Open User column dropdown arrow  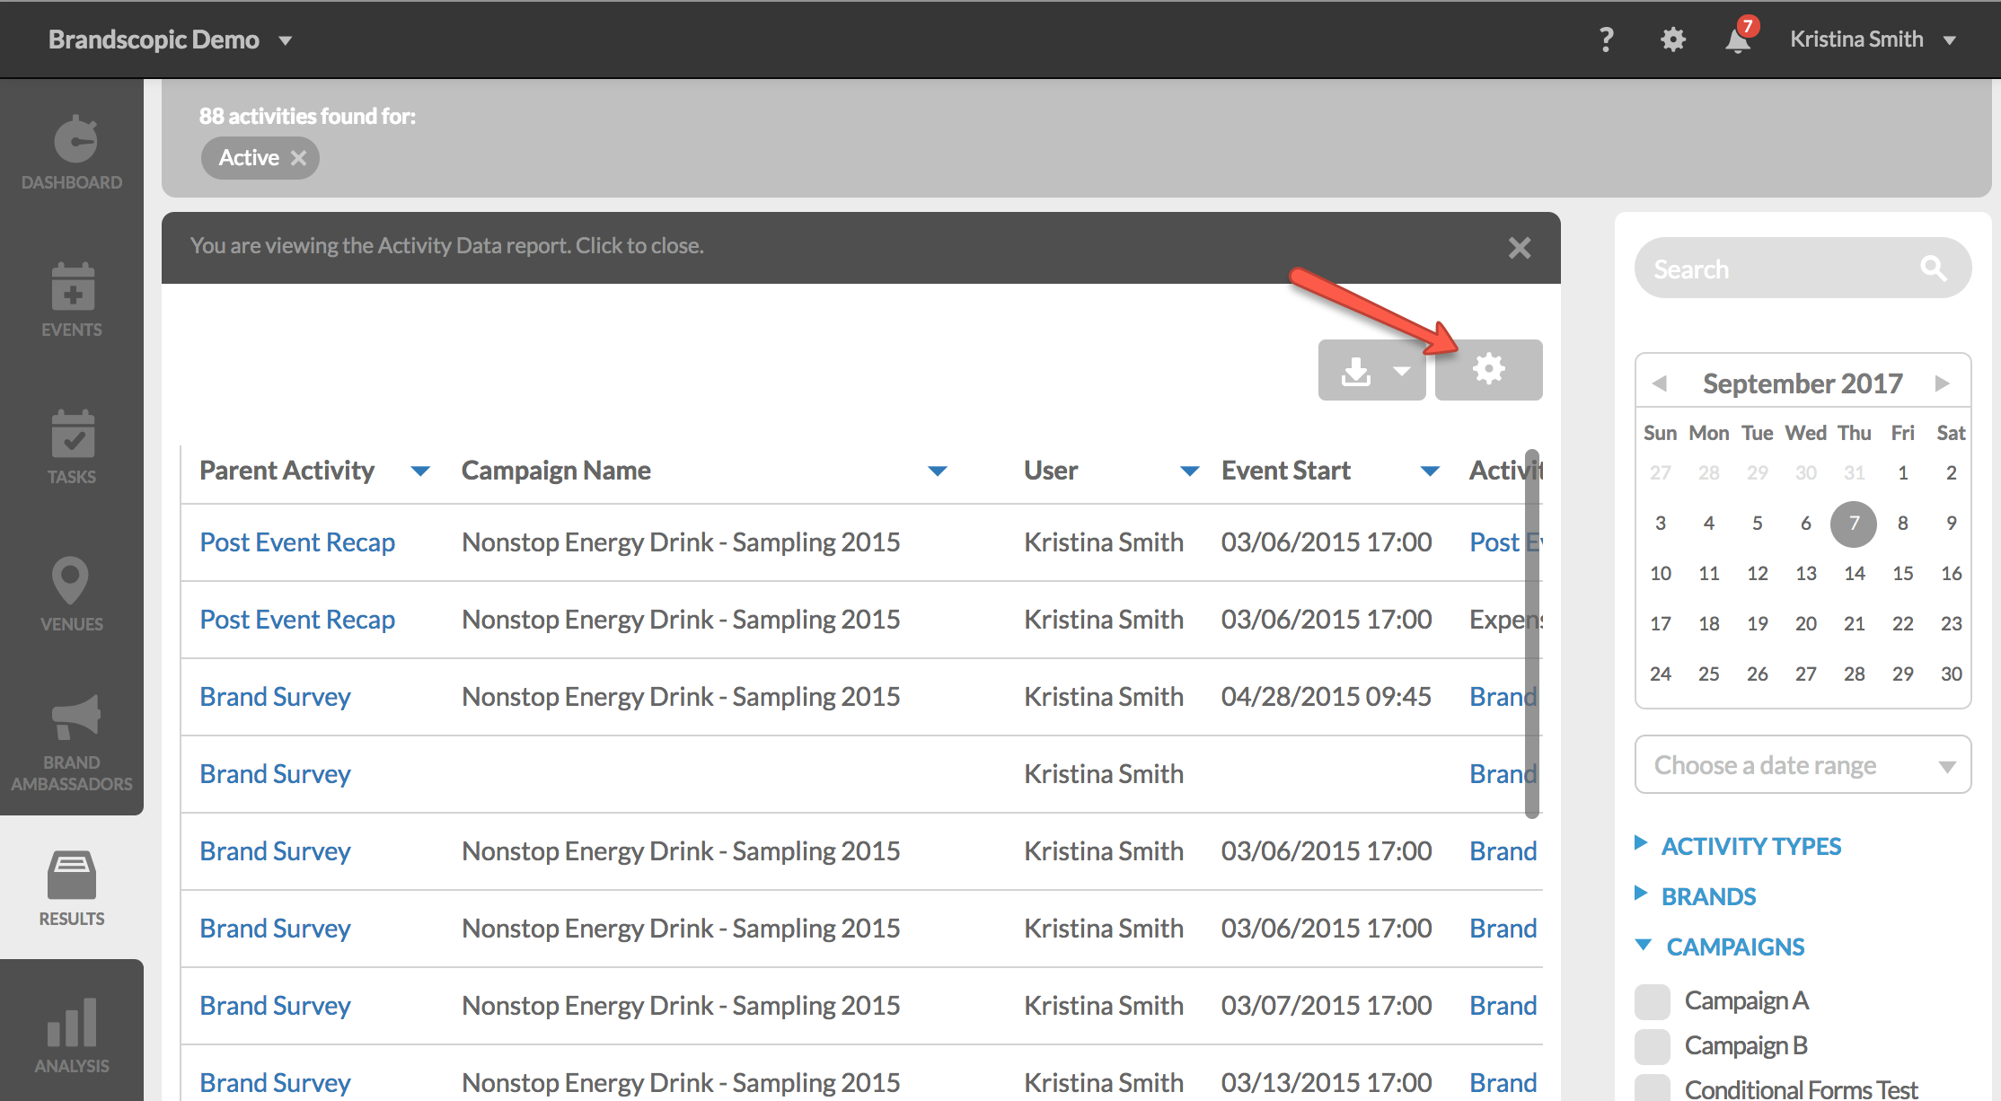[x=1190, y=471]
